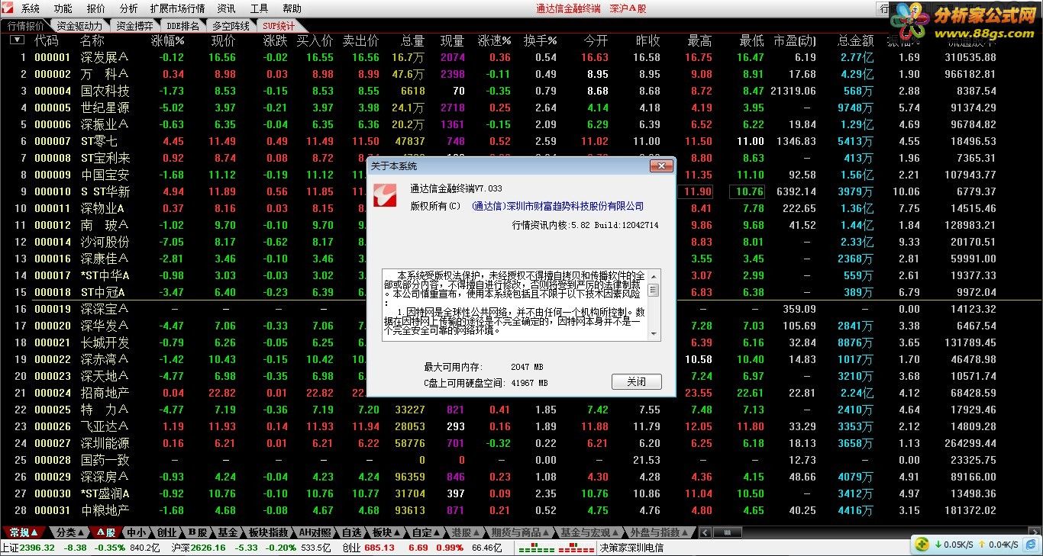Viewport: 1043px width, 556px height.
Task: Click down arrow of dialog text scrollbar
Action: coord(654,334)
